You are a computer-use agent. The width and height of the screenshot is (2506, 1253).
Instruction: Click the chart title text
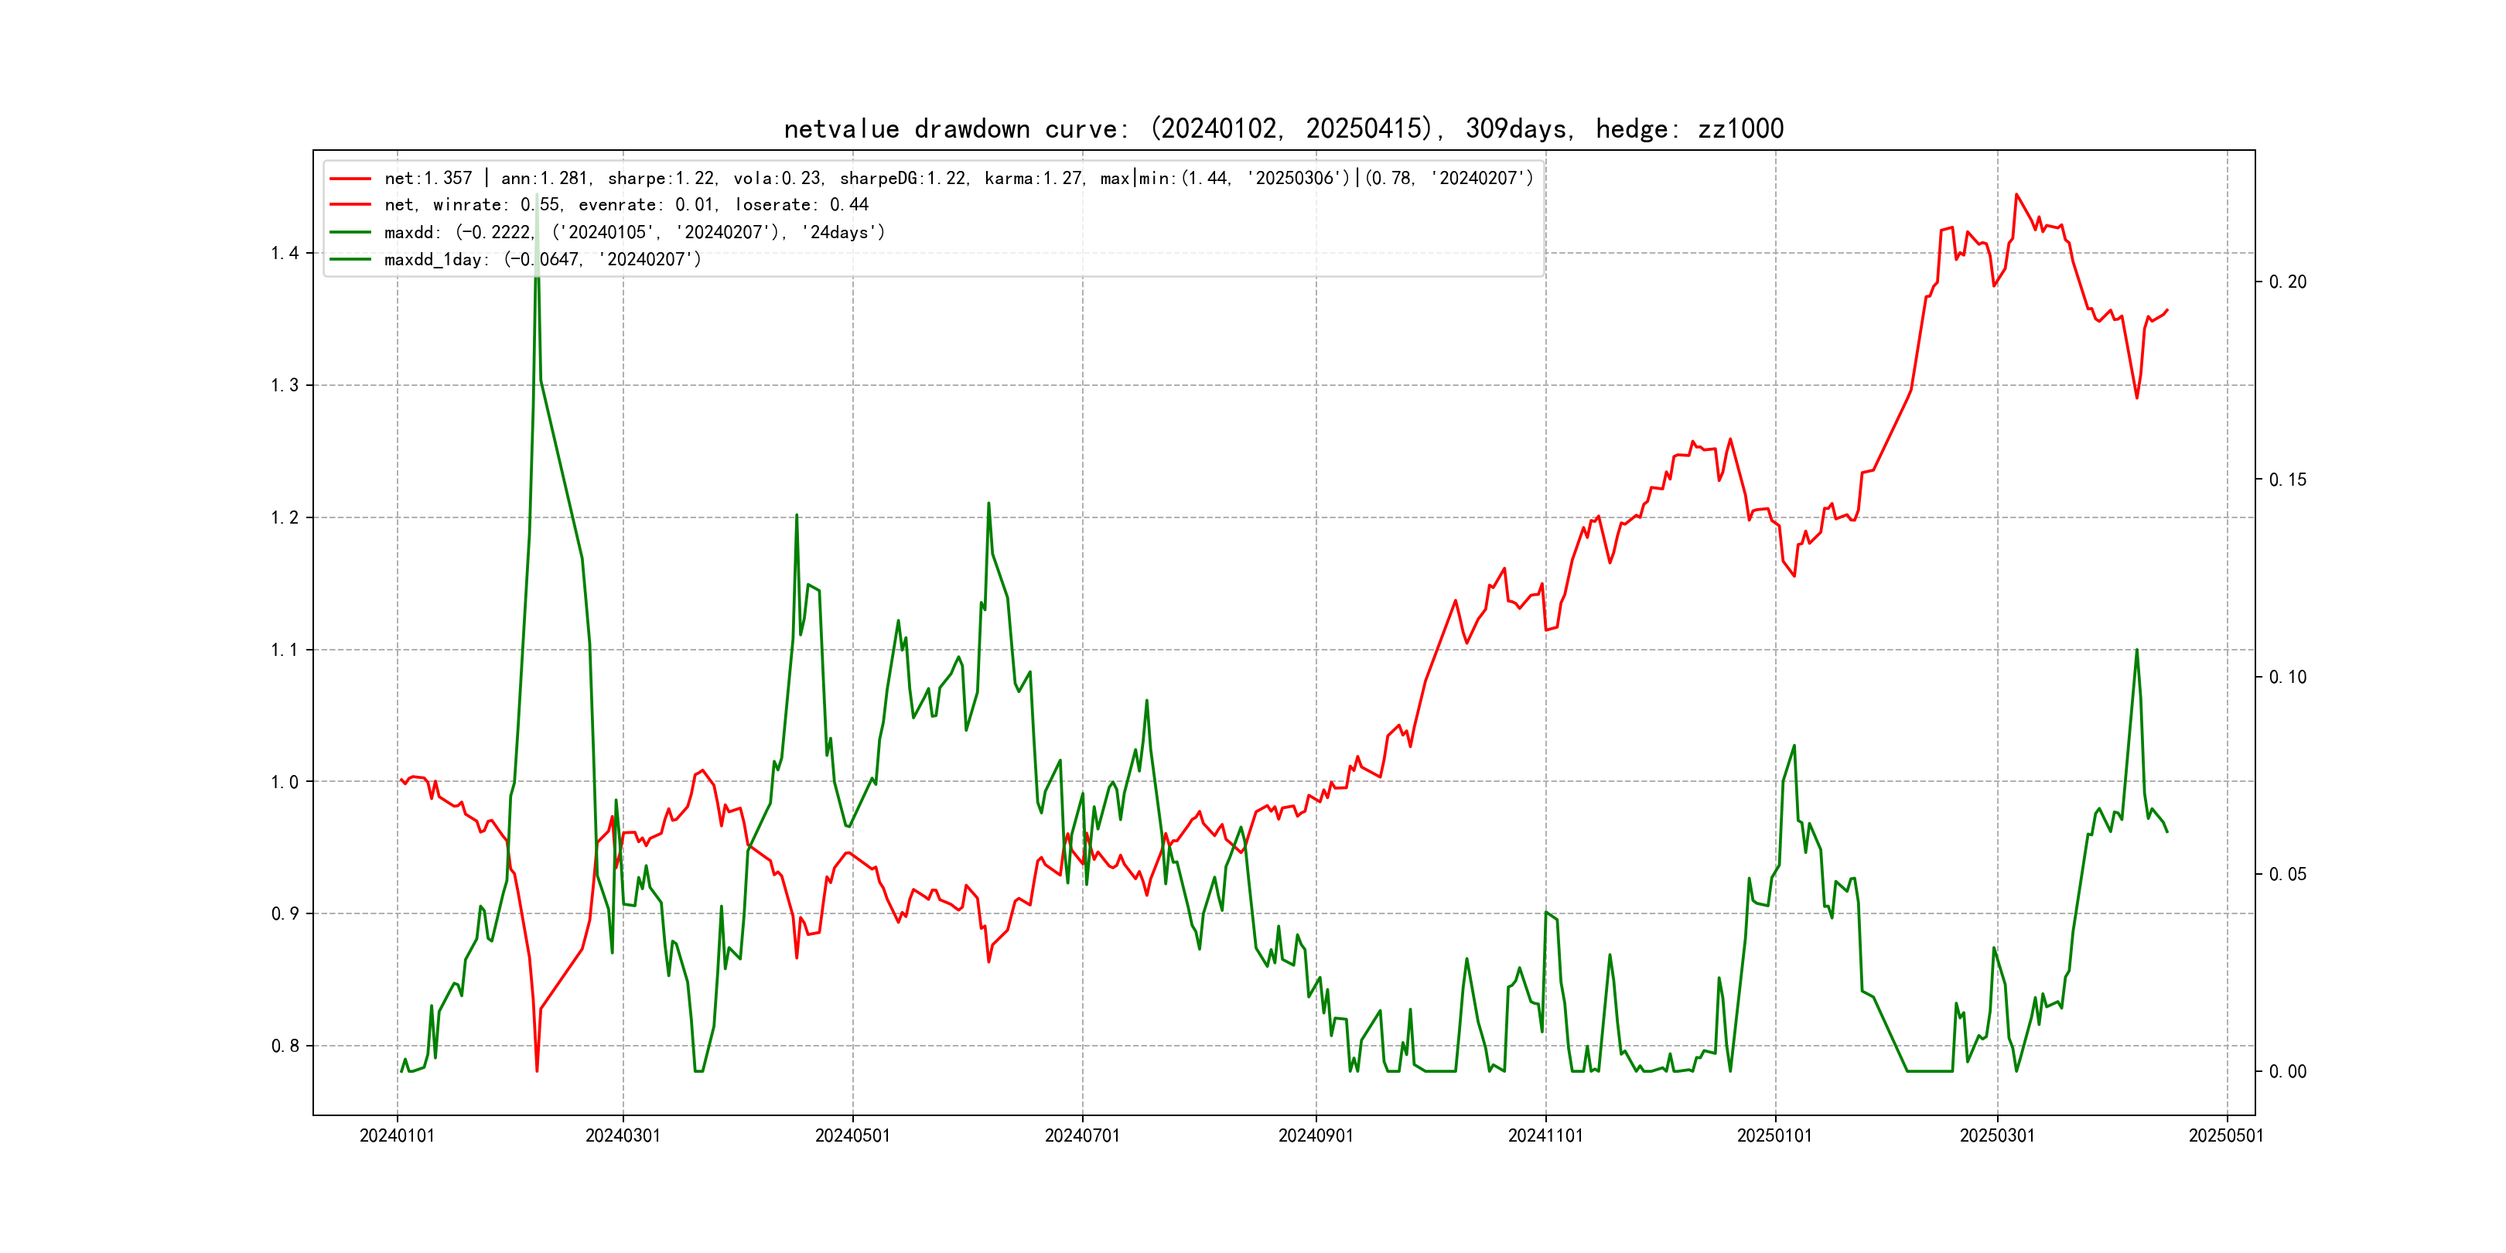pos(1283,129)
